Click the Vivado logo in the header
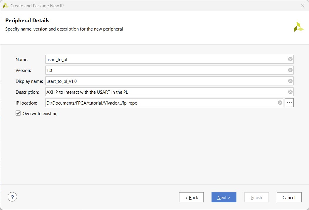Viewport: 309px width, 210px height. pos(299,27)
